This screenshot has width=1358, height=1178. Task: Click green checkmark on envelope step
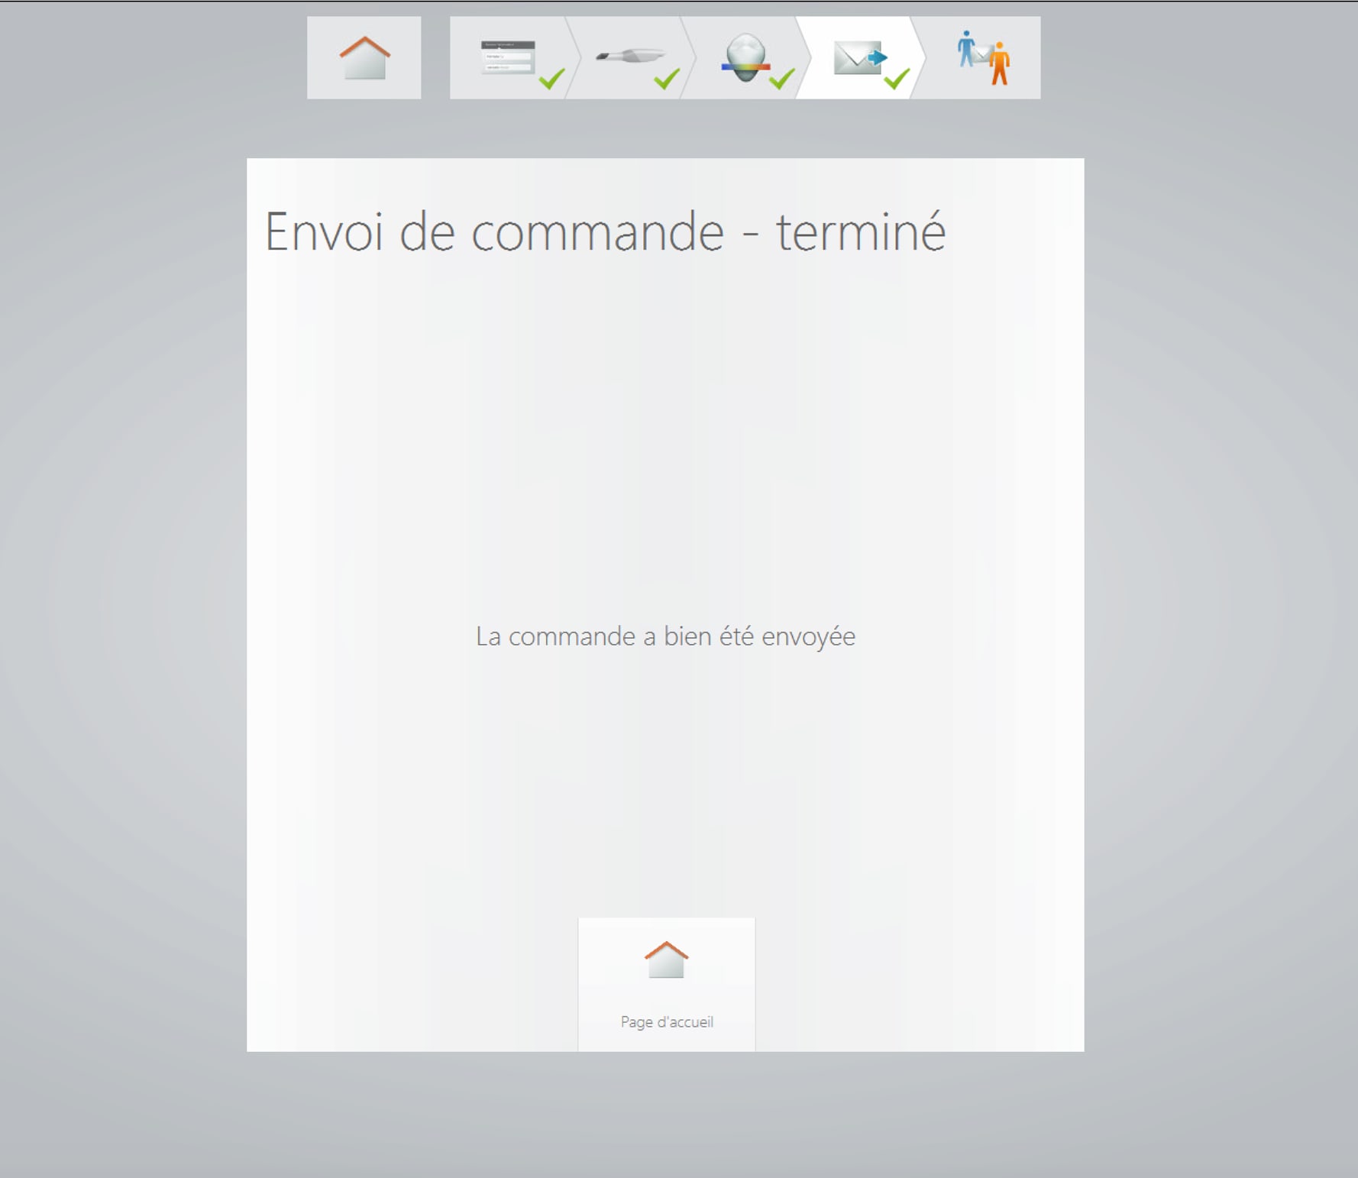pyautogui.click(x=897, y=78)
